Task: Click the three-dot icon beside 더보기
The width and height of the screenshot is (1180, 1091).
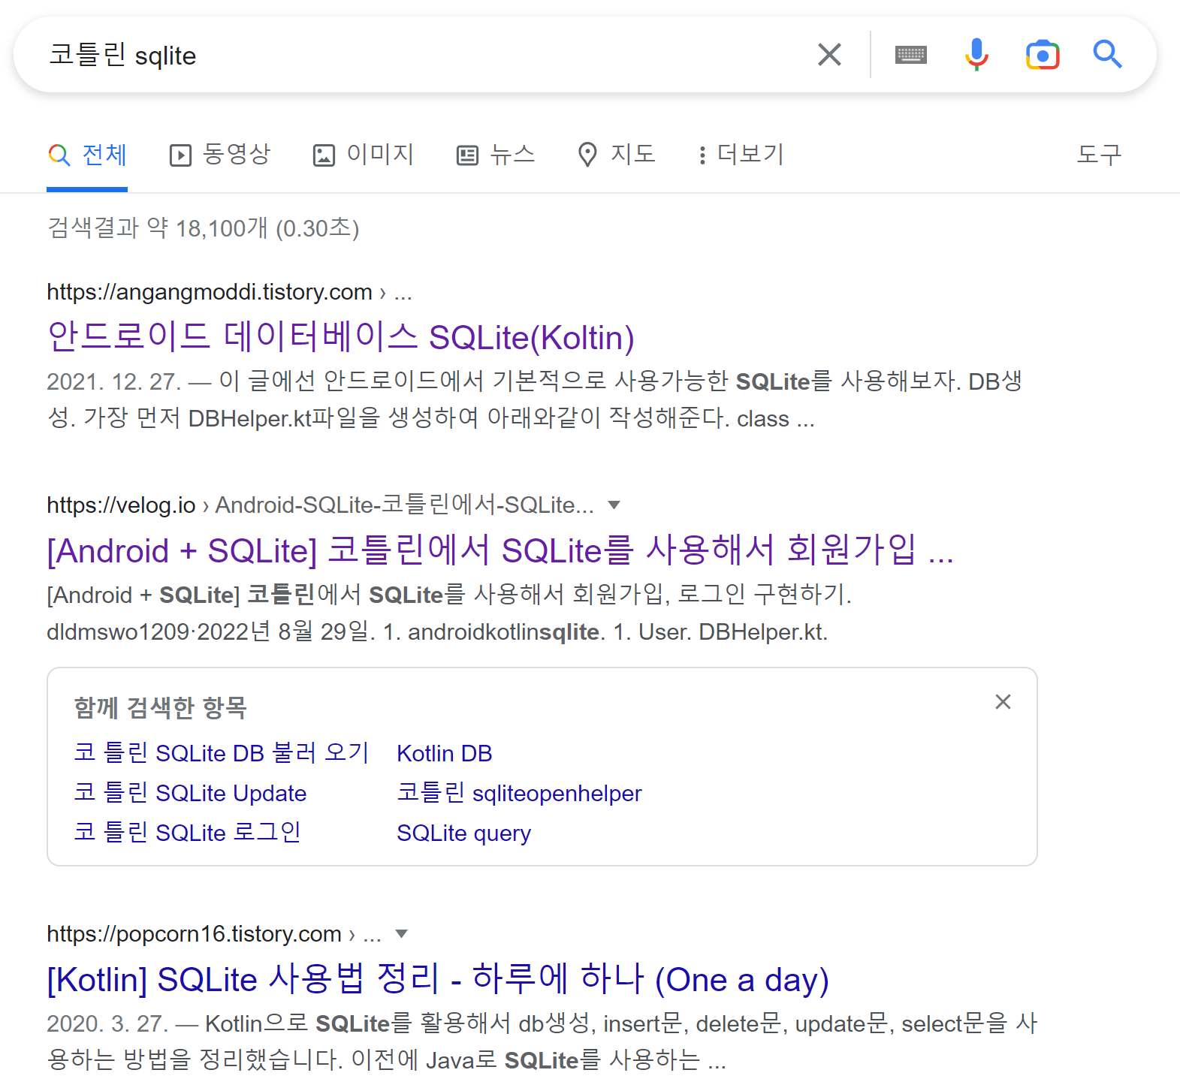Action: coord(702,155)
